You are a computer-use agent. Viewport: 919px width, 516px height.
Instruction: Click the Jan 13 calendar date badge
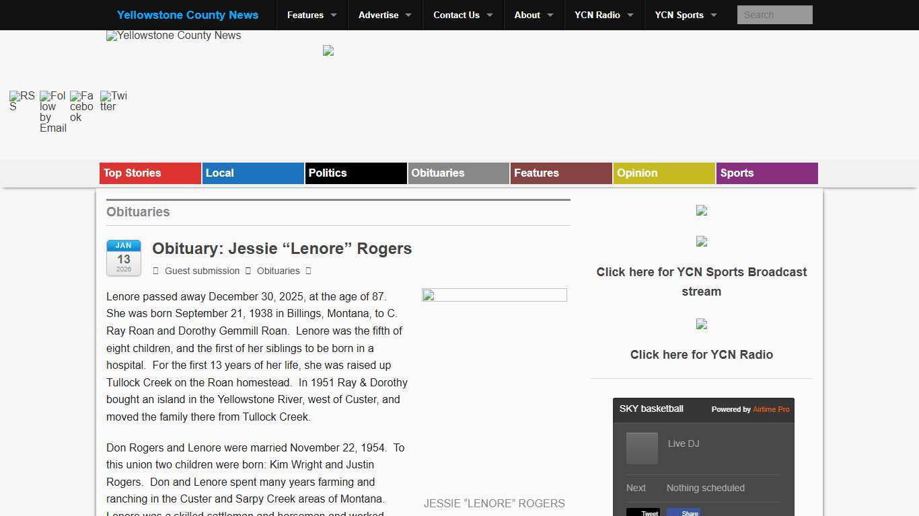click(124, 258)
